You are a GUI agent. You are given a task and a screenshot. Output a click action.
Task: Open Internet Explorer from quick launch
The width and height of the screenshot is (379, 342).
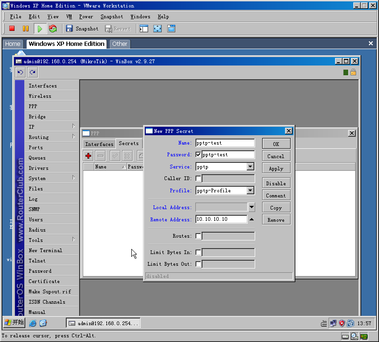tap(33, 323)
